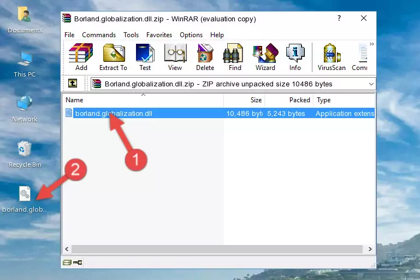Click the Application extension type cell

tap(345, 113)
